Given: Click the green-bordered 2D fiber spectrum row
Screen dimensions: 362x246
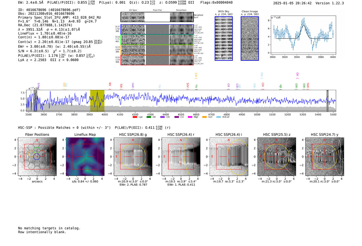Looking at the screenshot, I should pyautogui.click(x=157, y=40).
